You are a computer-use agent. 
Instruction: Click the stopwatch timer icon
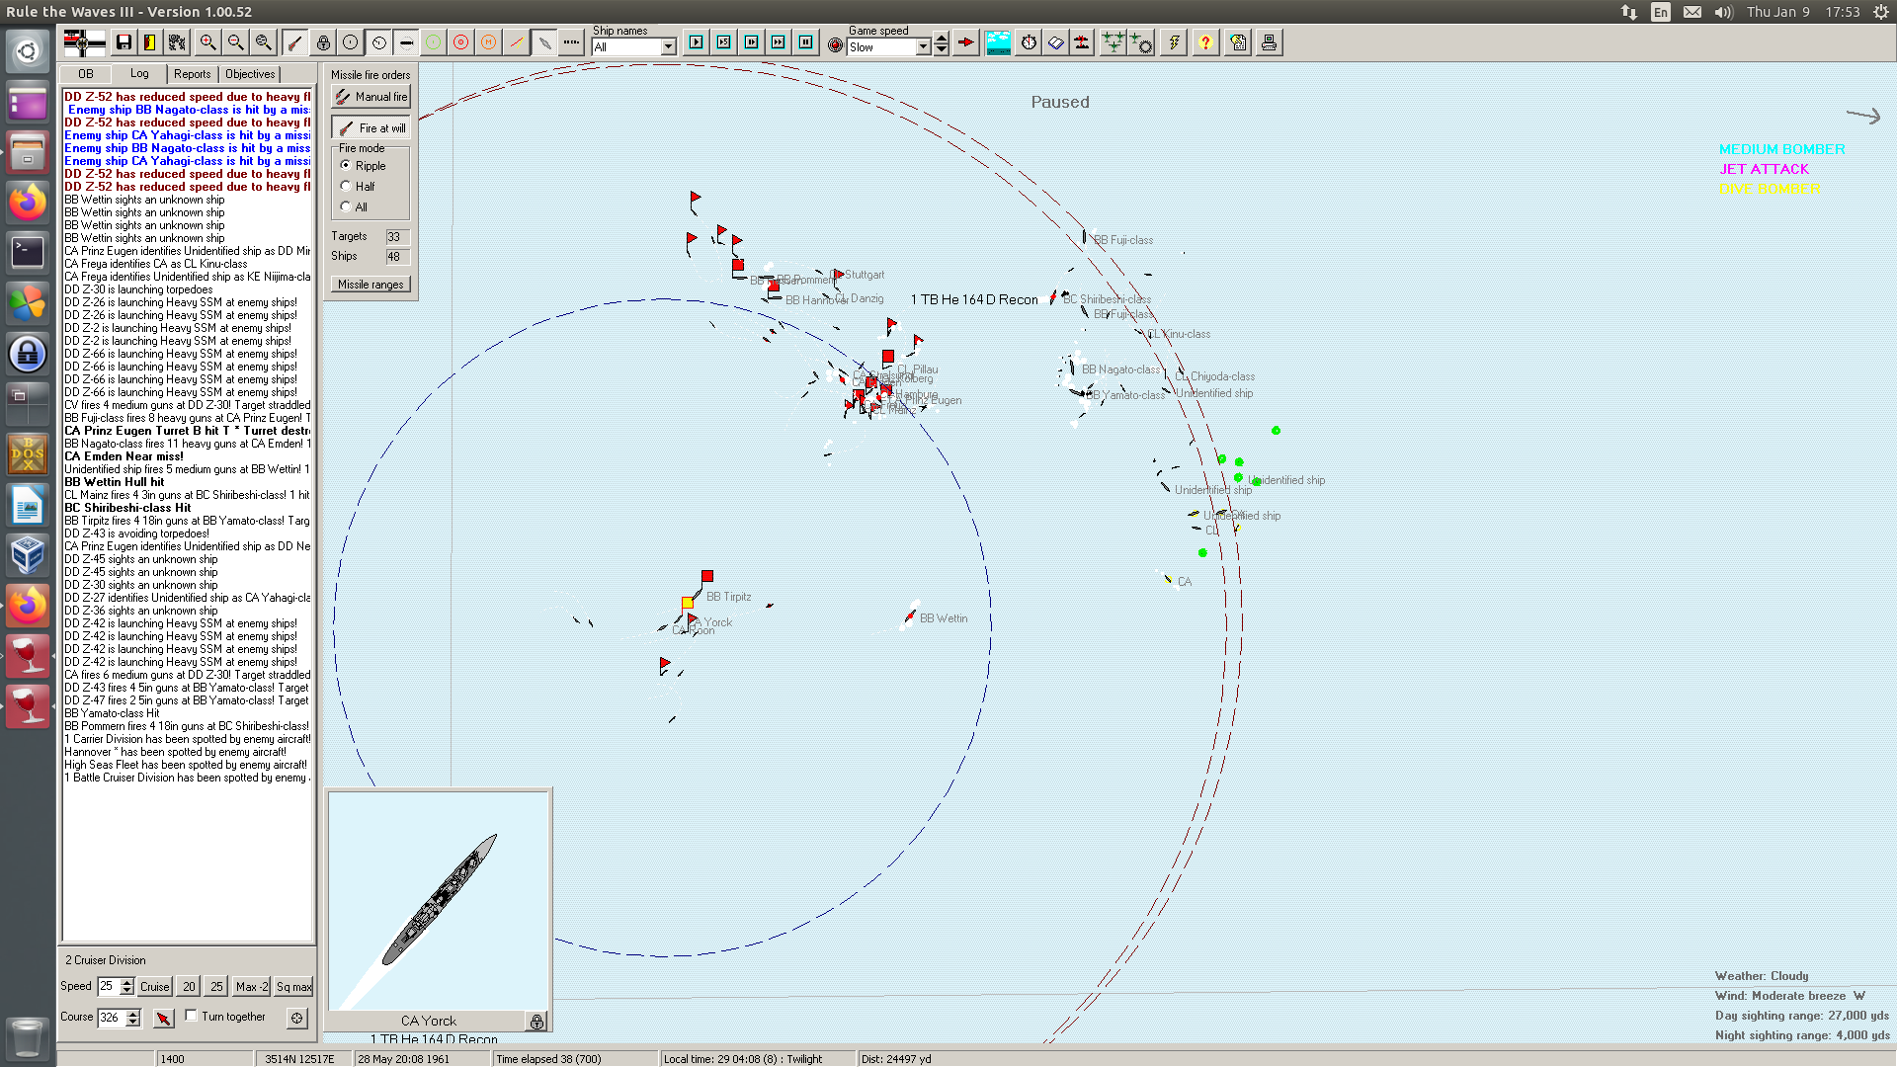point(1029,42)
